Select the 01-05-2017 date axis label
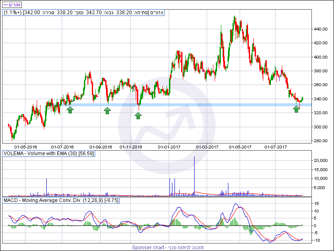Viewport: 334px width, 251px height. click(241, 147)
